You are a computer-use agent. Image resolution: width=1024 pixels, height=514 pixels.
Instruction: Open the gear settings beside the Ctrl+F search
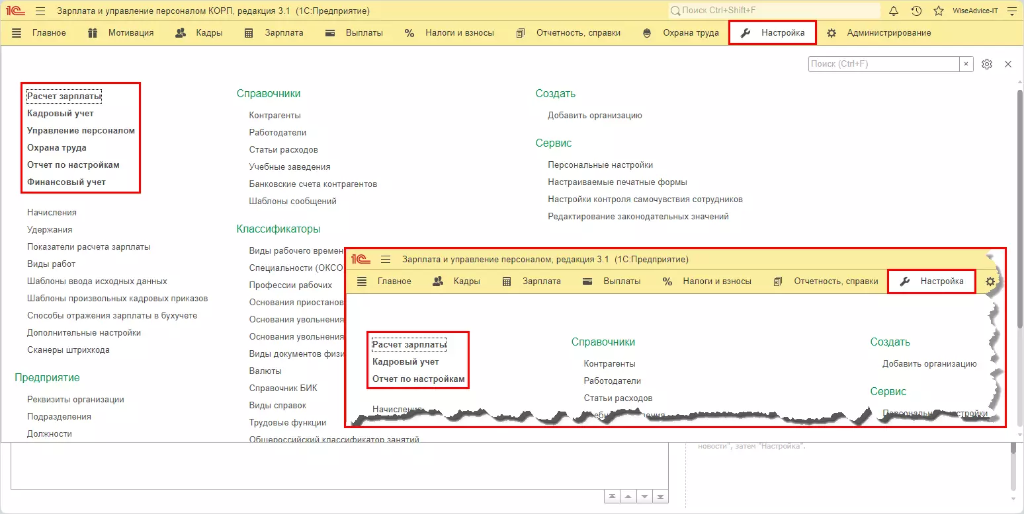tap(987, 64)
